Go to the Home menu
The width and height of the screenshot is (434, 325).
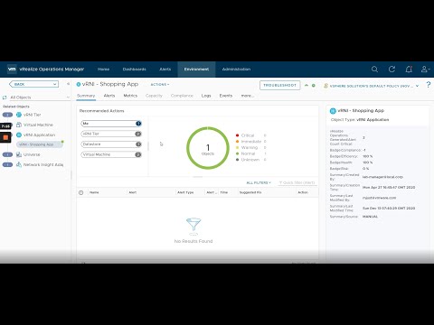(103, 70)
